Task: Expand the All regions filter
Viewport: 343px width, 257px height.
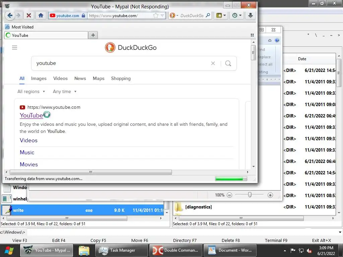Action: (x=31, y=92)
